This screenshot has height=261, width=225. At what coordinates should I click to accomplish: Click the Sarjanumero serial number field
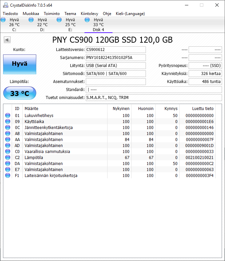[116, 58]
